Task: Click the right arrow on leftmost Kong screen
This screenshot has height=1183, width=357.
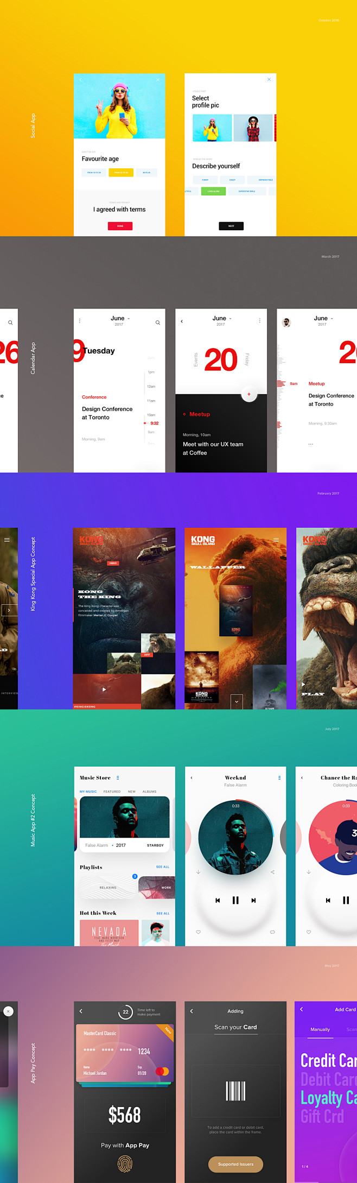Action: (x=9, y=610)
